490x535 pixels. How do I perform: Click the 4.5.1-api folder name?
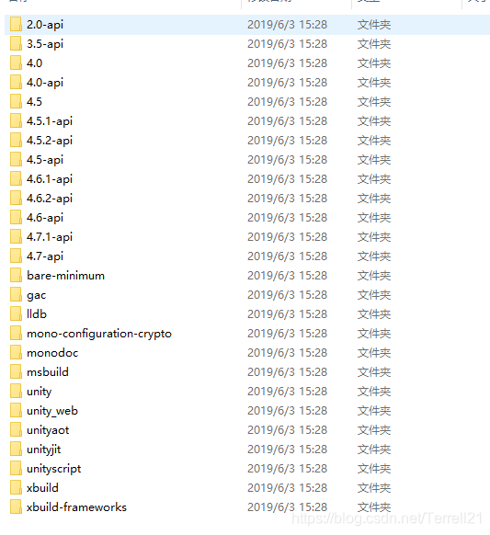point(50,121)
